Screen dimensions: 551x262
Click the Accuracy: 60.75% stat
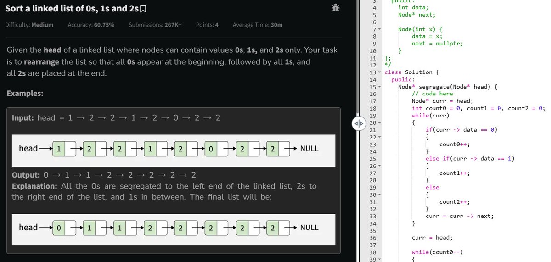(91, 25)
